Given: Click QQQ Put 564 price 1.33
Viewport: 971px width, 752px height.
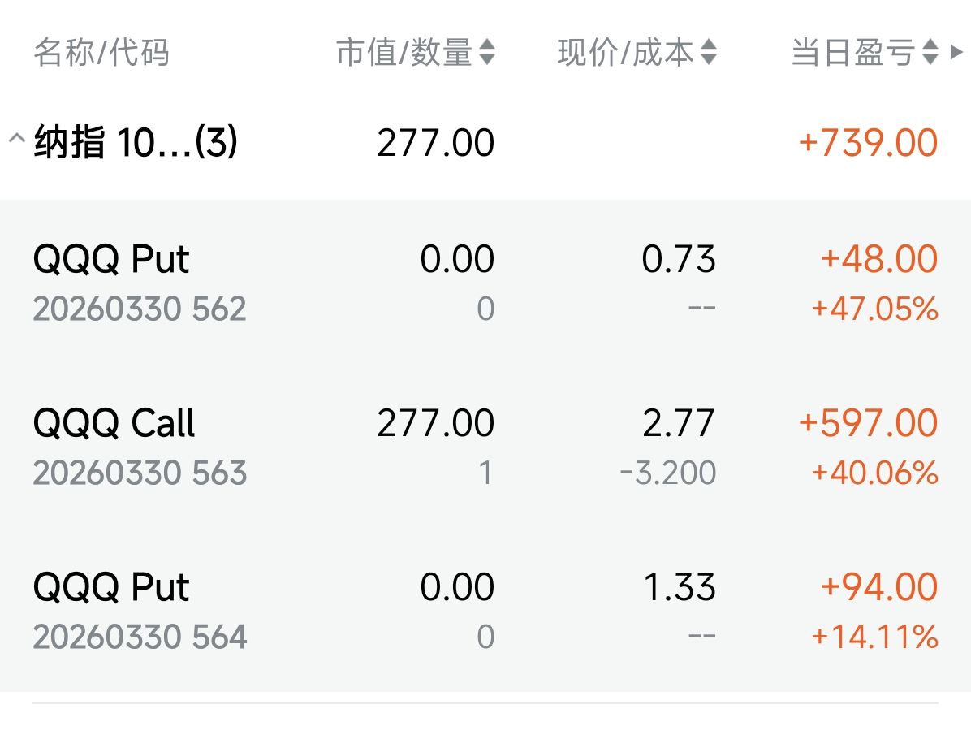Looking at the screenshot, I should [x=680, y=588].
